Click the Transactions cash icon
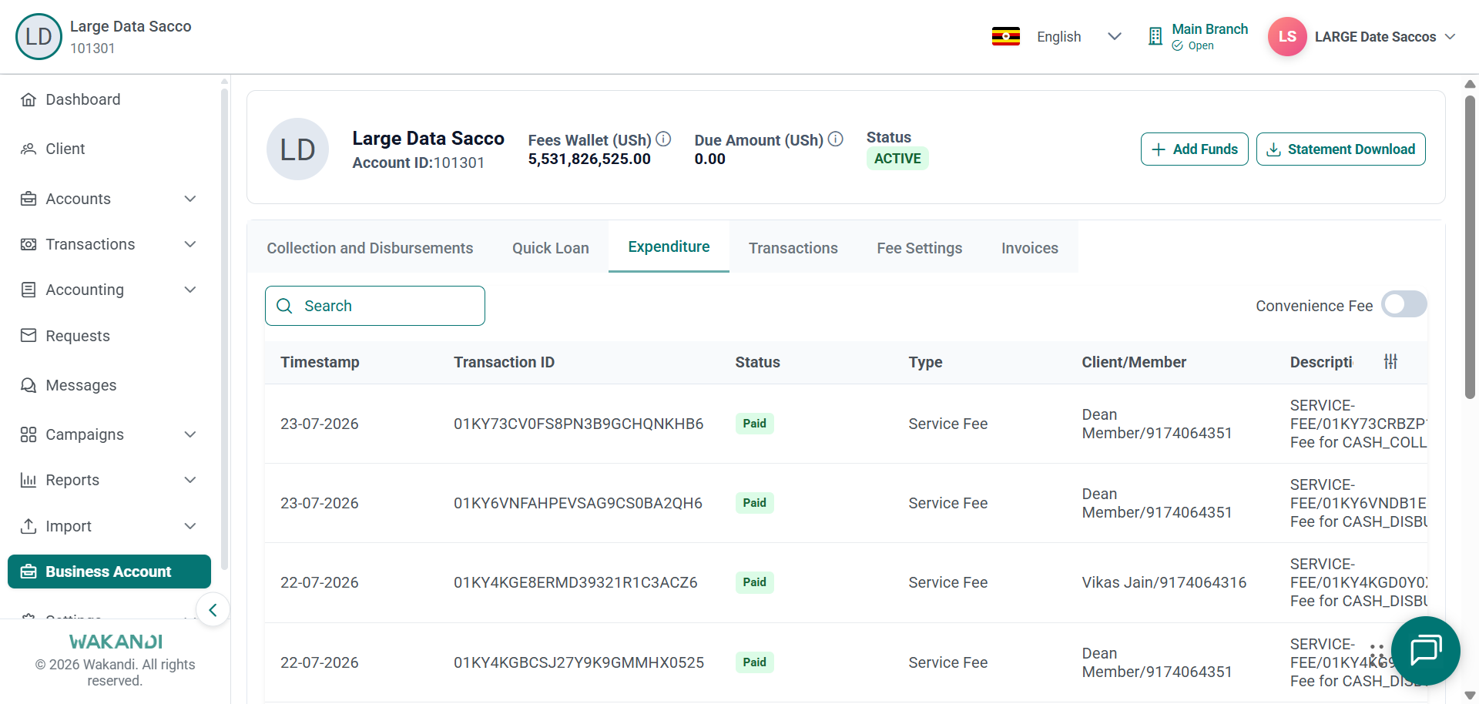This screenshot has height=704, width=1479. click(x=29, y=244)
